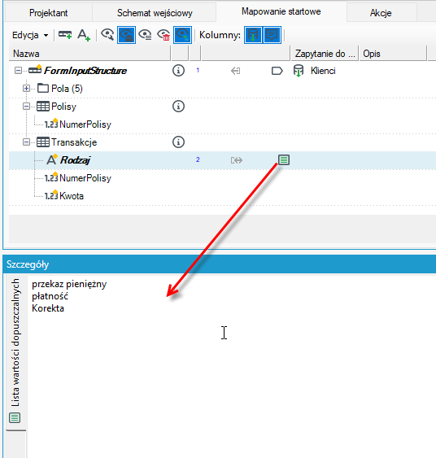436x458 pixels.
Task: Select the Mapowanie startowe tab
Action: point(281,11)
